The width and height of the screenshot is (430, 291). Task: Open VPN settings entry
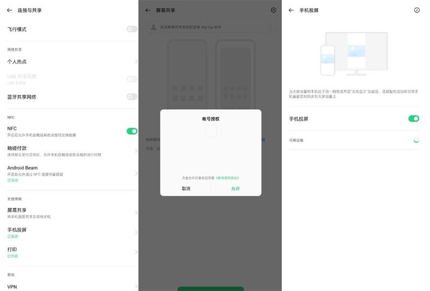[x=73, y=287]
